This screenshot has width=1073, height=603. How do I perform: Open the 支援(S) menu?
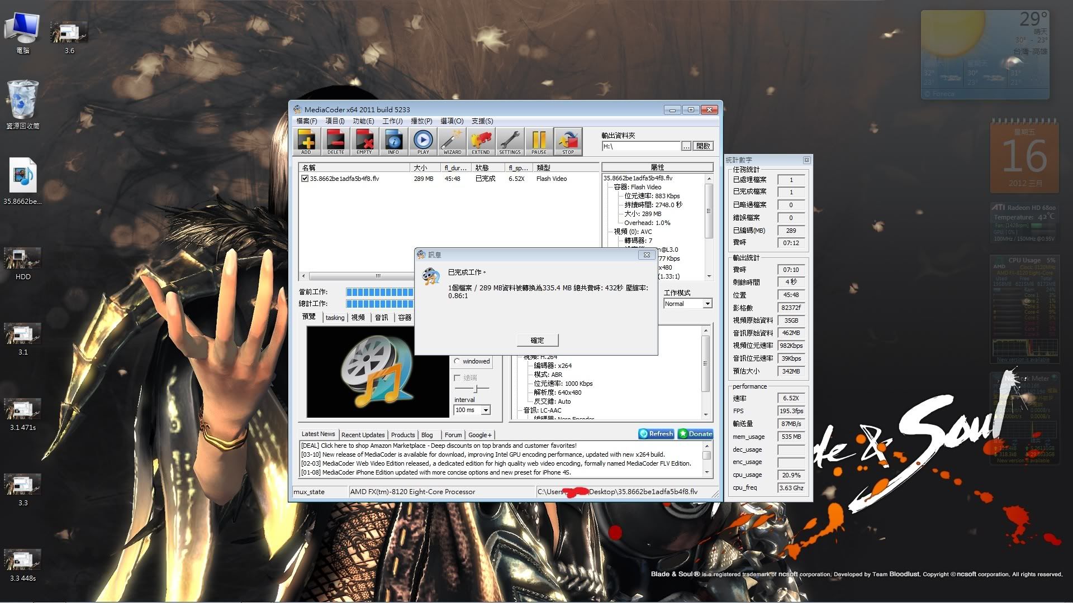coord(482,121)
